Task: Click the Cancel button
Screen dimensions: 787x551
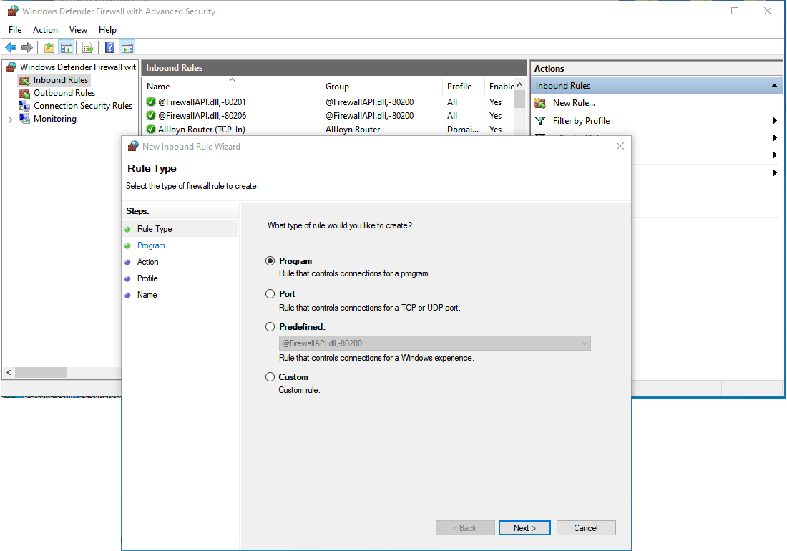Action: point(586,528)
